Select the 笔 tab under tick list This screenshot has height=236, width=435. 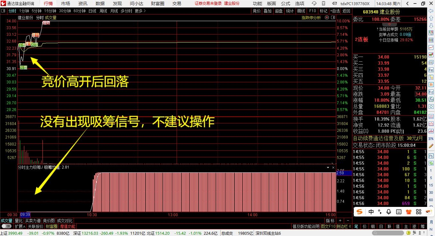(356, 226)
